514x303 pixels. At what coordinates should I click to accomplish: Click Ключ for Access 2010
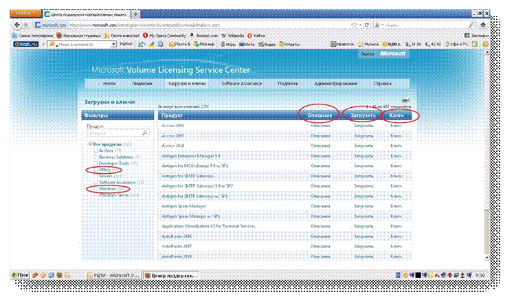396,146
